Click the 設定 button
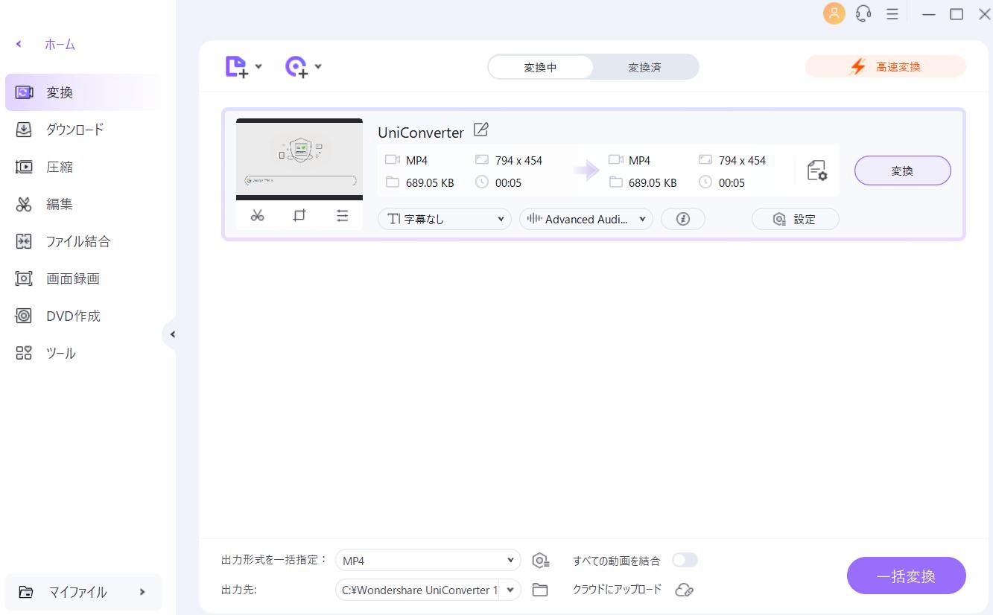Image resolution: width=993 pixels, height=615 pixels. [x=796, y=219]
